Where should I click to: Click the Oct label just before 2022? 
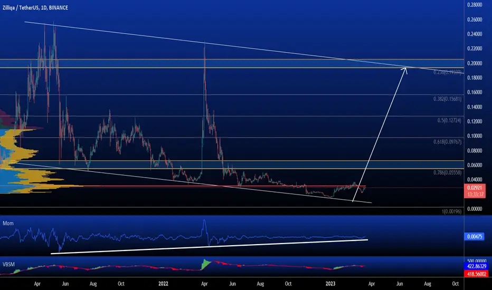click(121, 284)
